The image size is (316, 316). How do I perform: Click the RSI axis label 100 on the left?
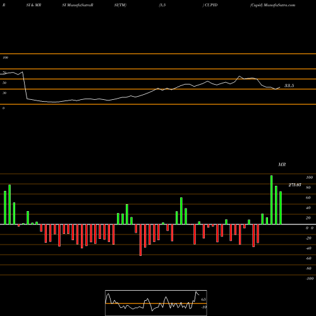[5, 58]
